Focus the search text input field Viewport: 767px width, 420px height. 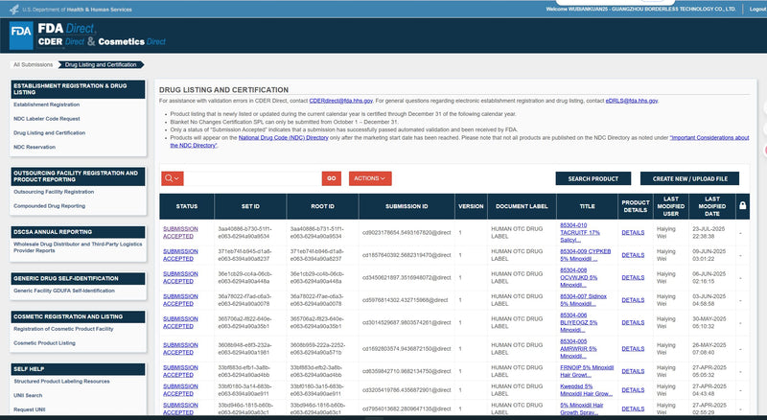(252, 178)
